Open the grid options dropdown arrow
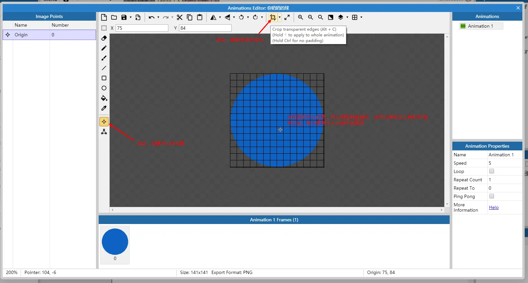The width and height of the screenshot is (528, 283). [361, 17]
